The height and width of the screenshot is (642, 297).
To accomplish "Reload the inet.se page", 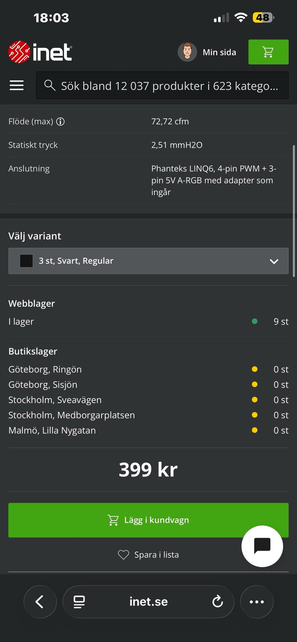I will point(217,602).
